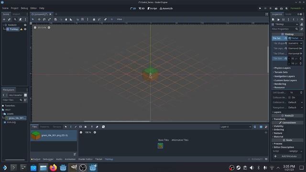Select the canvas Select mode arrow tool
Image resolution: width=306 pixels, height=172 pixels.
coord(33,19)
